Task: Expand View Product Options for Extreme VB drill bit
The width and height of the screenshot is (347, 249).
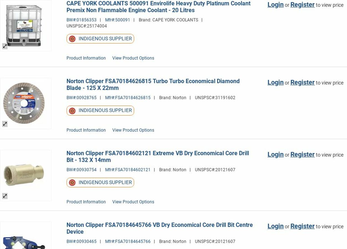Action: [x=133, y=202]
